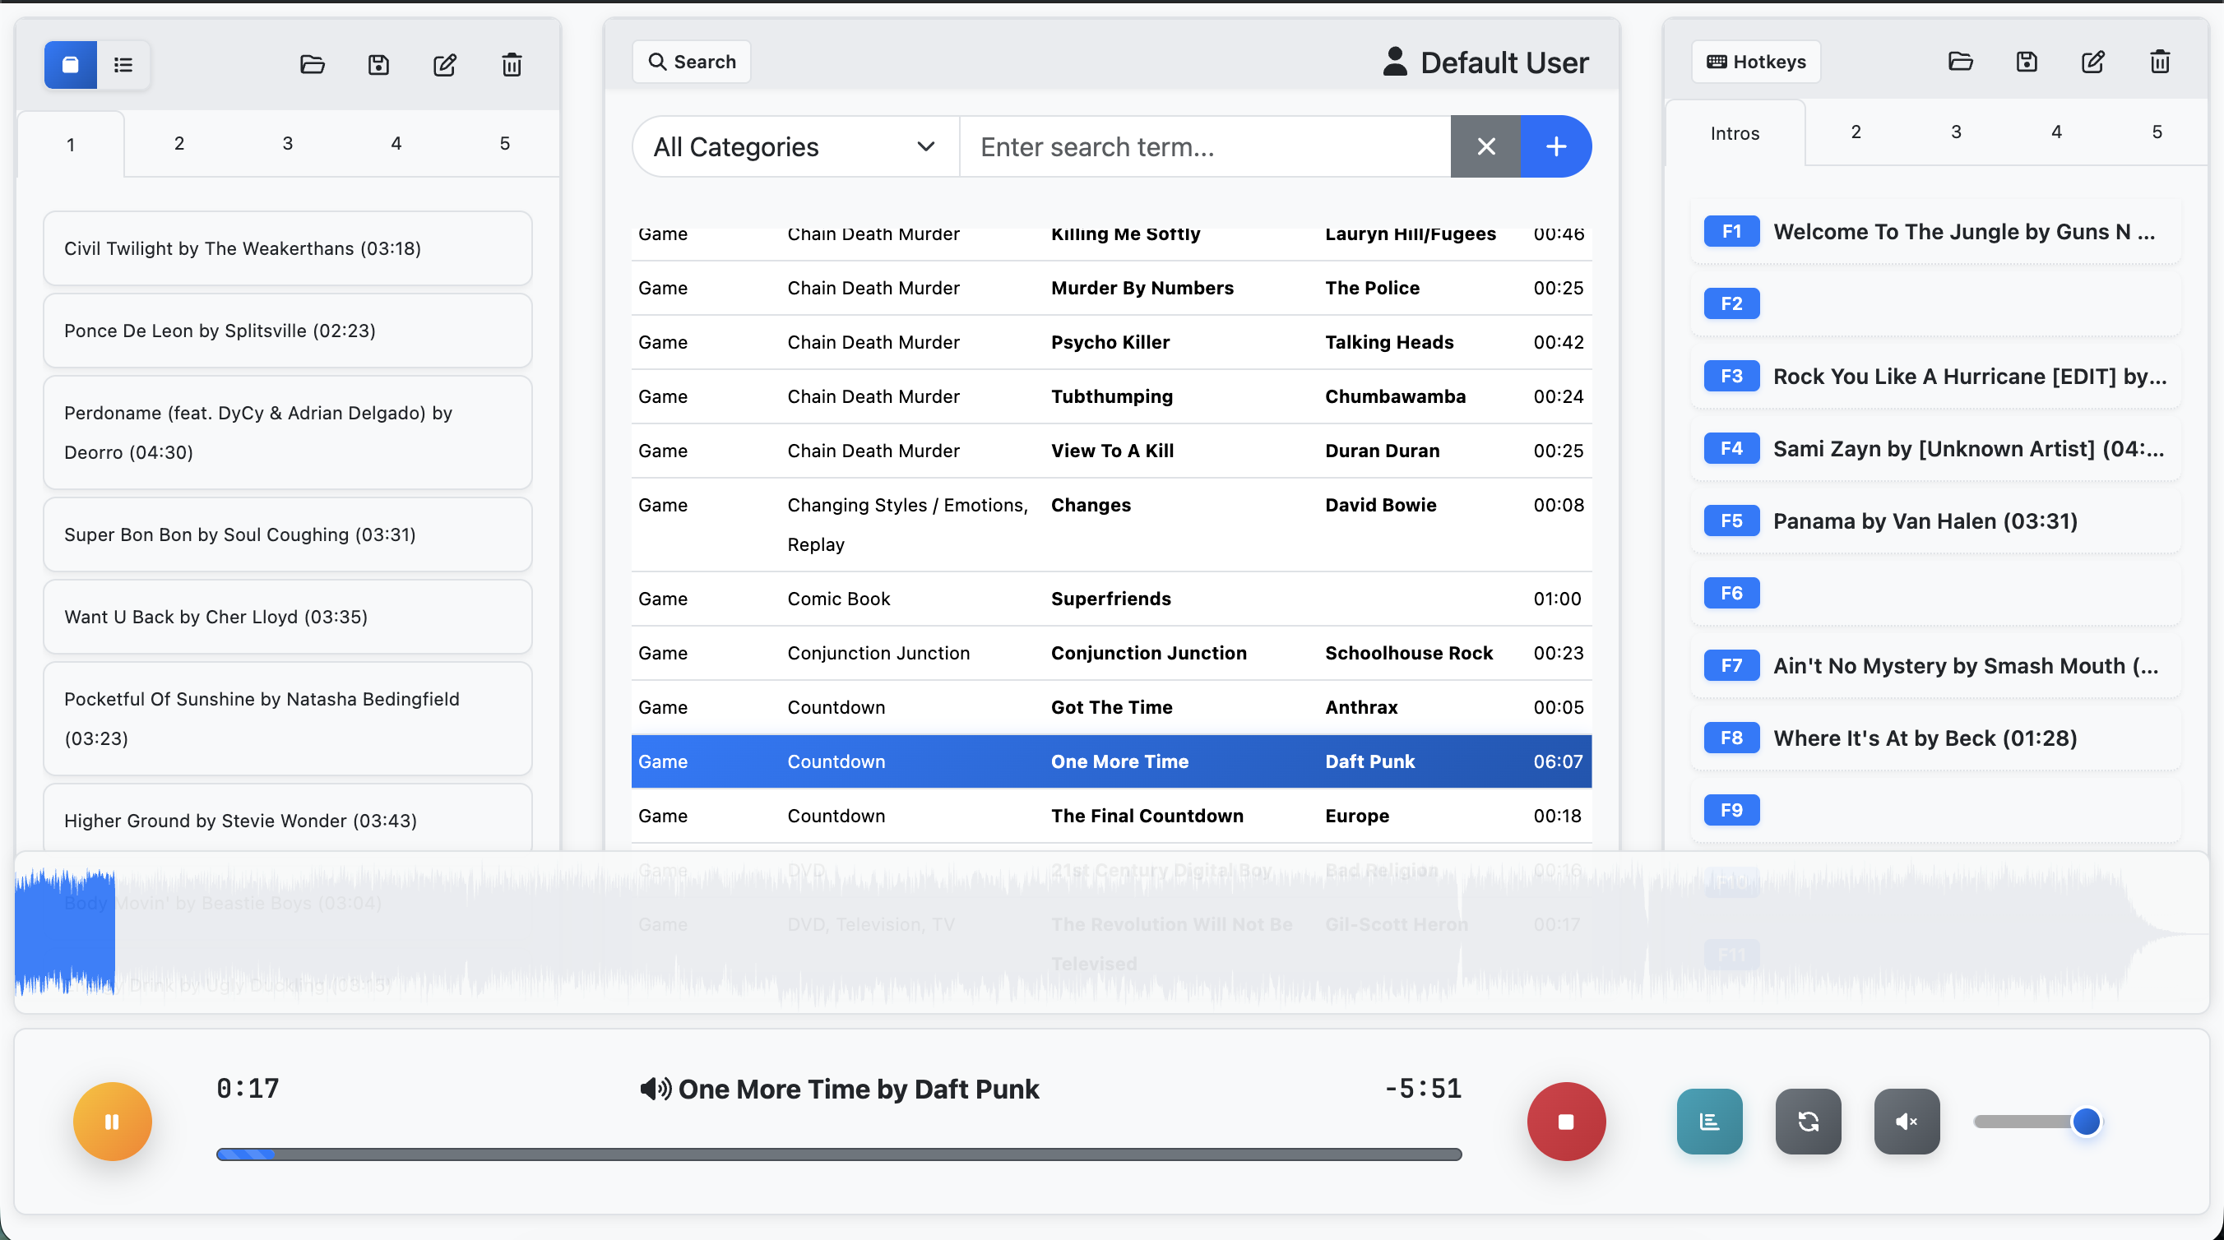Screen dimensions: 2224x1240
Task: Delete the hotkeys set with the trash icon
Action: pyautogui.click(x=2160, y=62)
